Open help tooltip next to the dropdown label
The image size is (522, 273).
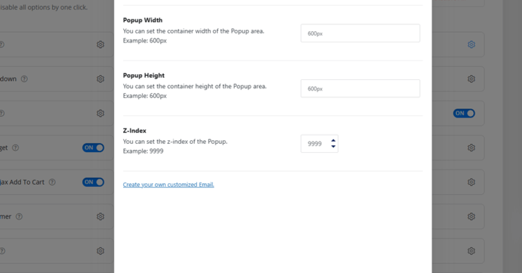24,79
